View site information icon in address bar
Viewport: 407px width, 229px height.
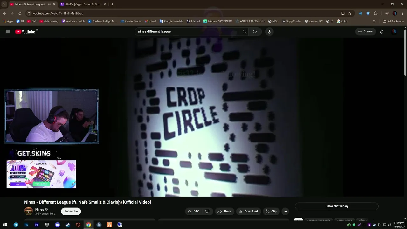tap(29, 13)
